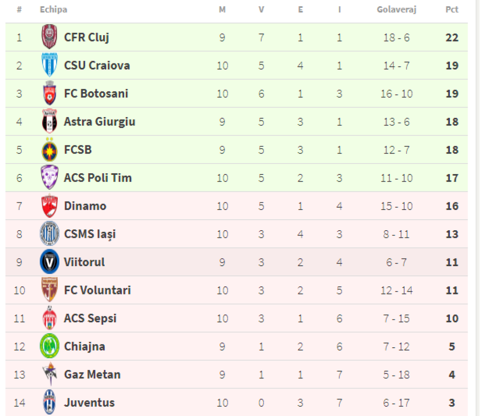
Task: Click the ACS Poli Tim purple crest
Action: tap(50, 178)
